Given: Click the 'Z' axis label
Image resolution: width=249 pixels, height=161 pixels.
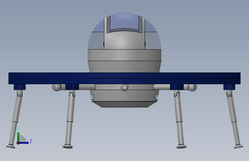Looking at the screenshot, I should pos(31,141).
